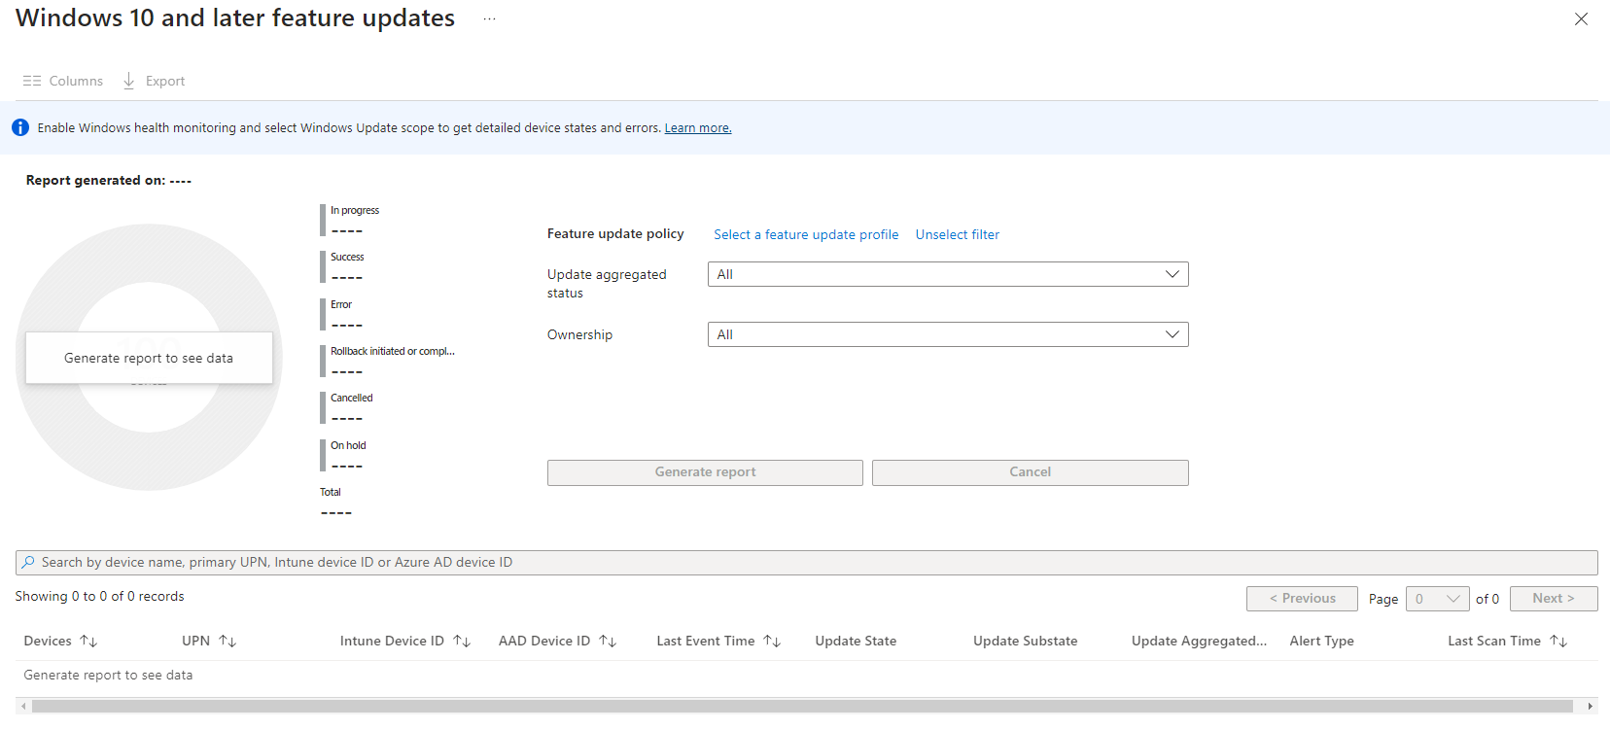Open the Columns chooser
Viewport: 1610px width, 730px height.
pyautogui.click(x=63, y=81)
